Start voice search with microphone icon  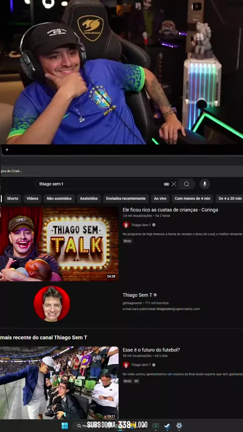point(205,184)
